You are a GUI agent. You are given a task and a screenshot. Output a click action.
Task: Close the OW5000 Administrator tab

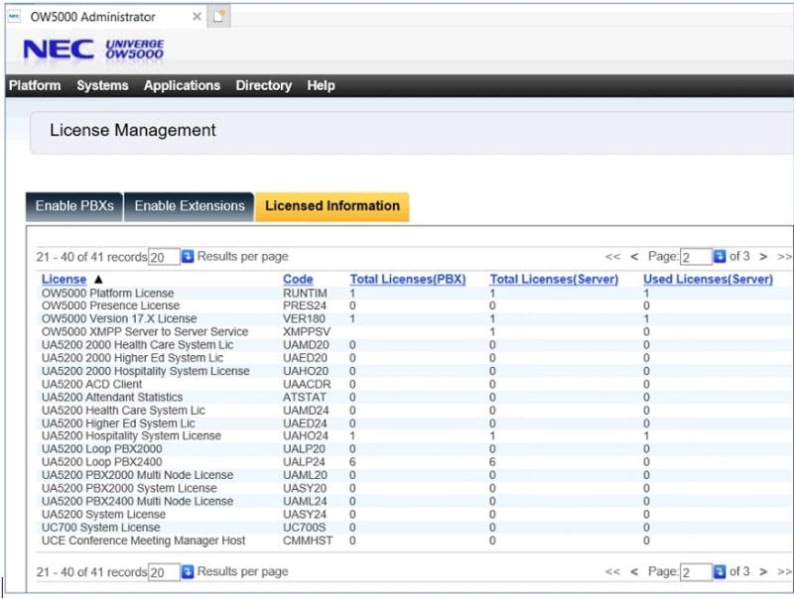pyautogui.click(x=197, y=17)
